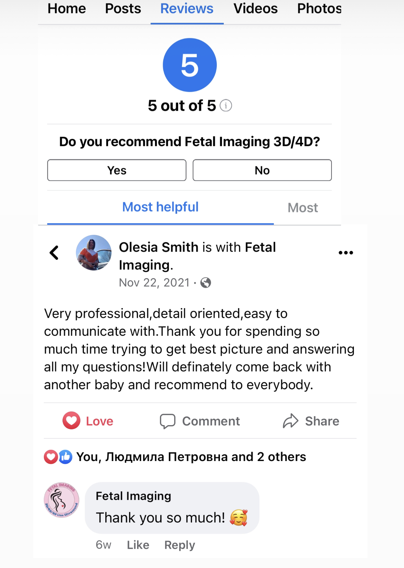The image size is (404, 568).
Task: Click Fetal Imaging logo avatar in comment
Action: click(x=61, y=500)
